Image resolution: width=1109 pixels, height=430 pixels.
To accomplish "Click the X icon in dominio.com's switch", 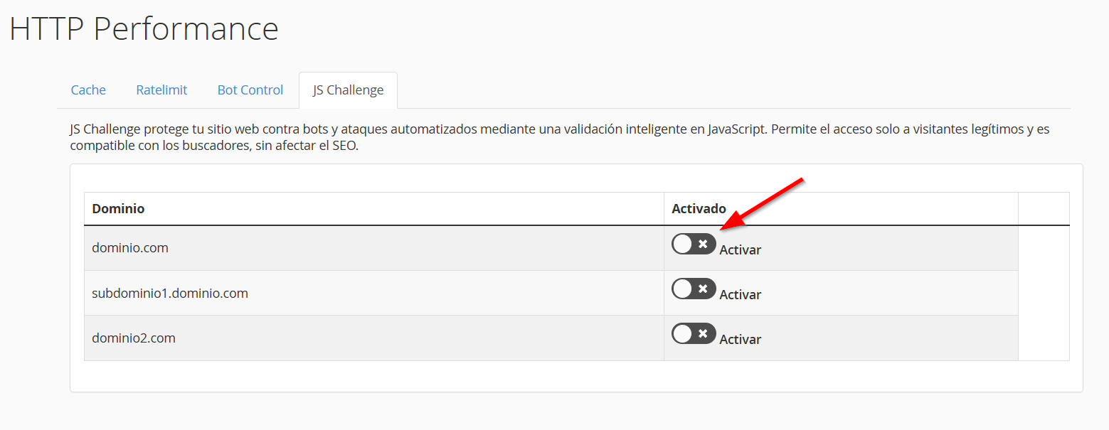I will coord(703,244).
